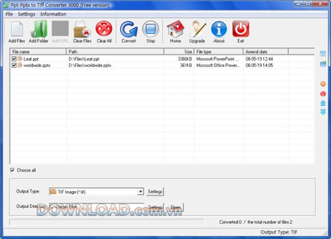Uncheck the worldwide.pptx checkbox

point(14,65)
